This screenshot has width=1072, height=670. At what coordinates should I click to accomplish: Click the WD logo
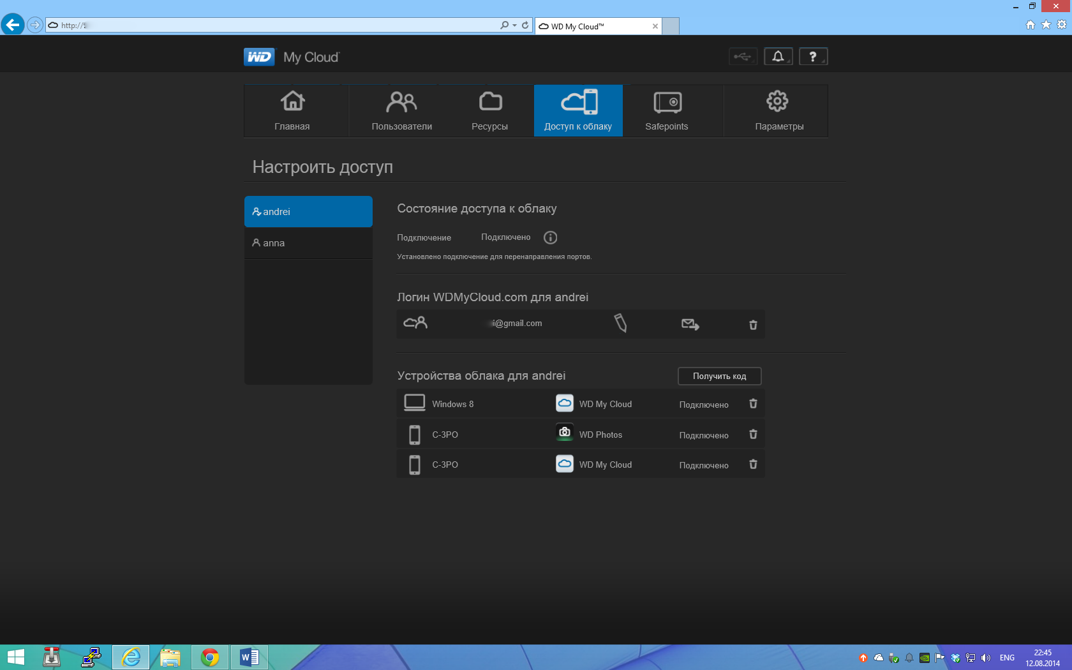[259, 57]
